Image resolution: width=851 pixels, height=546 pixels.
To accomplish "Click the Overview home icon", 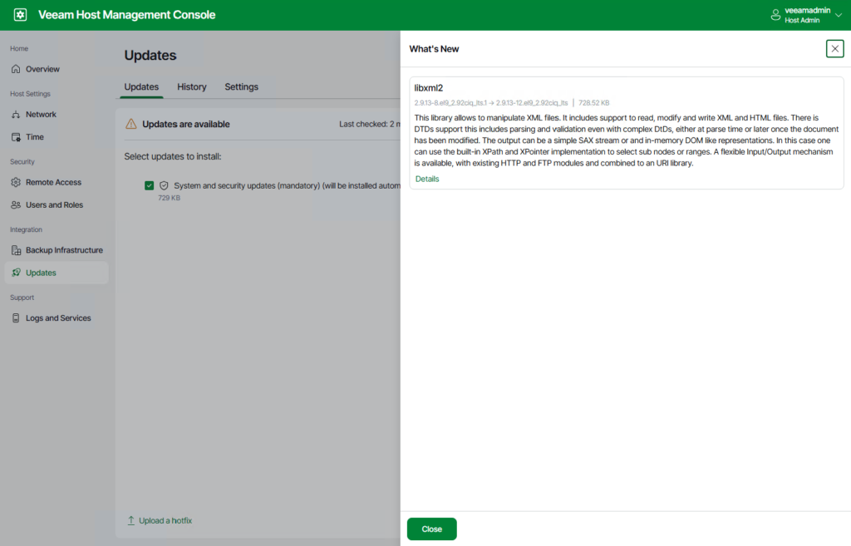I will pyautogui.click(x=16, y=69).
